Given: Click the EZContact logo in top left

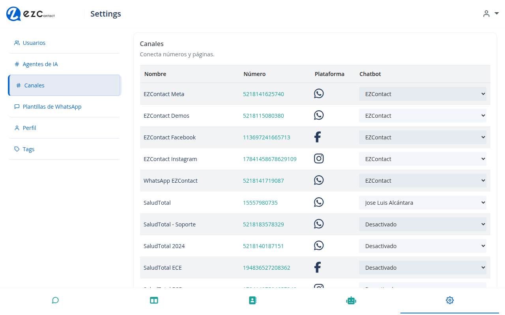Looking at the screenshot, I should (30, 14).
